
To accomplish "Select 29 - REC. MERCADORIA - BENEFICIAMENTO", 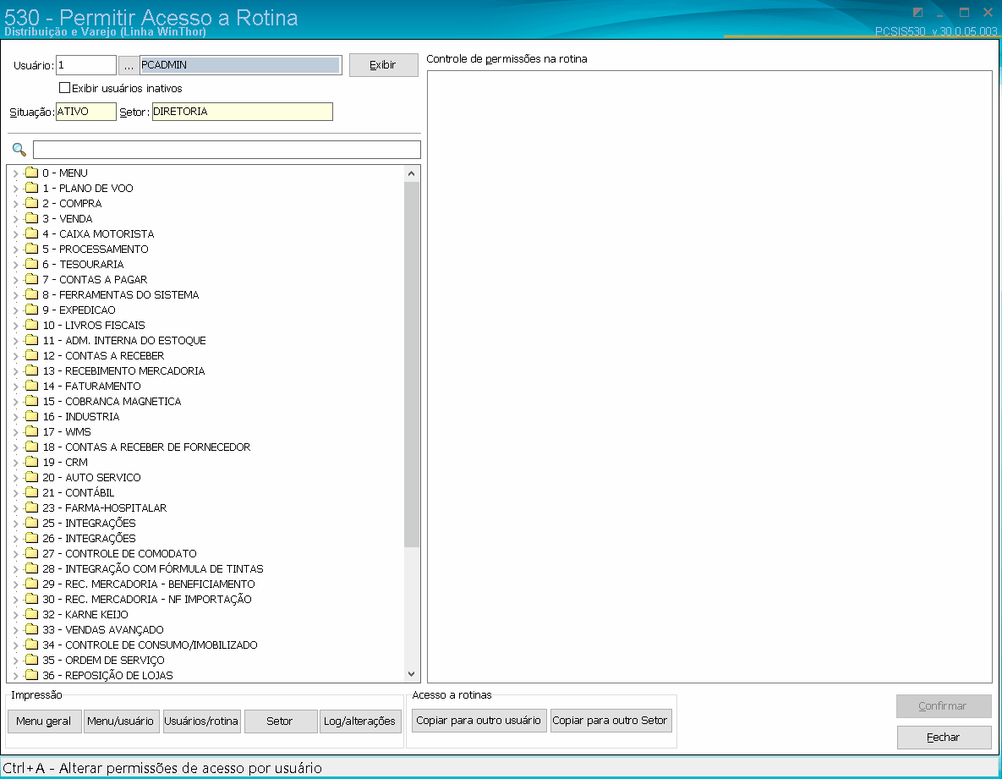I will (148, 584).
